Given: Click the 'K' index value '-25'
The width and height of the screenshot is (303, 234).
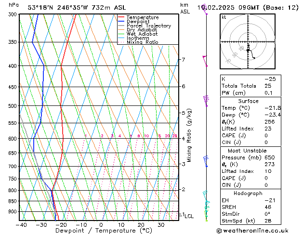Looking at the screenshot, I should (270, 79).
